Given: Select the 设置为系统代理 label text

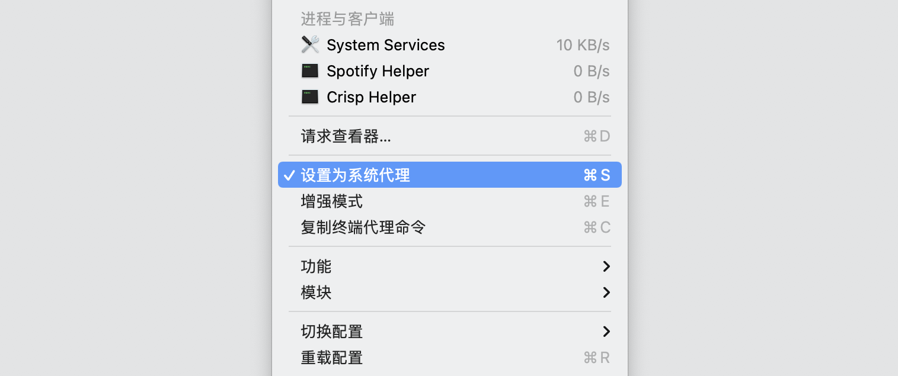Looking at the screenshot, I should 356,175.
